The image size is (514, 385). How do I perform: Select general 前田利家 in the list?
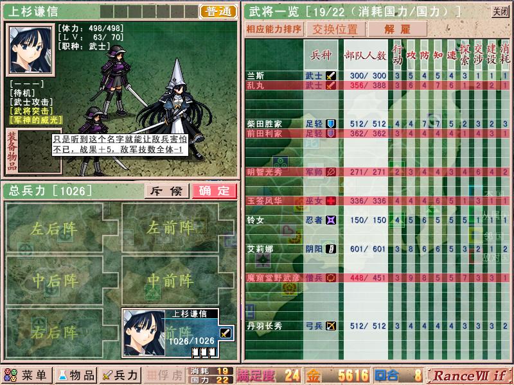[378, 133]
